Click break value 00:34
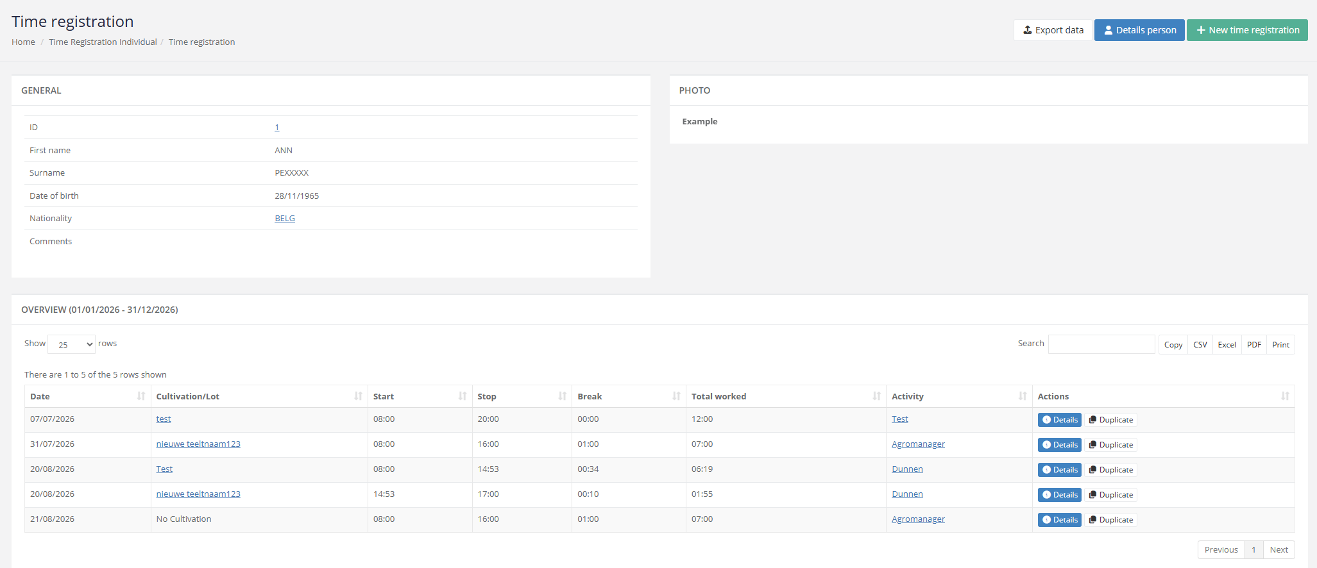Screen dimensions: 1317x568 click(588, 469)
